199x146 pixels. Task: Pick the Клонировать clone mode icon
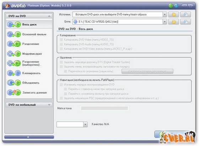(x=14, y=73)
